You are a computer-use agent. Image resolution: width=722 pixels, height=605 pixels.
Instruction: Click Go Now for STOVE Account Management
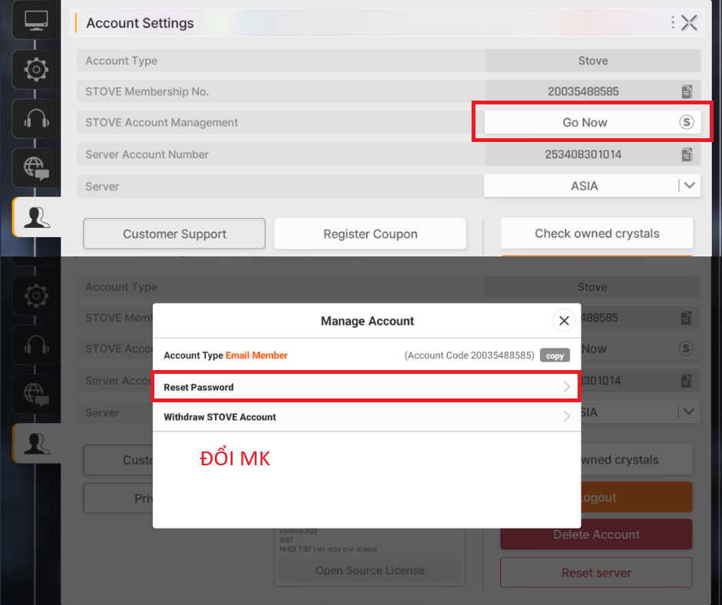coord(591,123)
